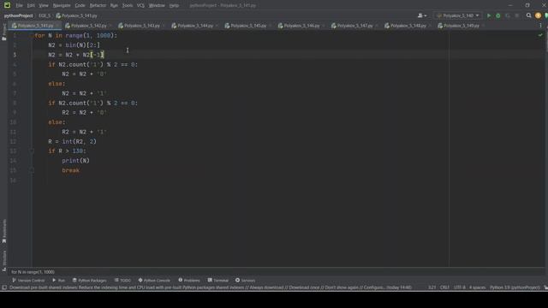
Task: Click EGE_5 folder in navigation breadcrumb
Action: pos(45,15)
